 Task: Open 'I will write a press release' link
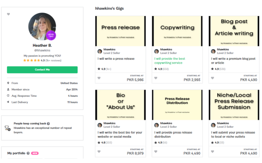click(x=116, y=59)
